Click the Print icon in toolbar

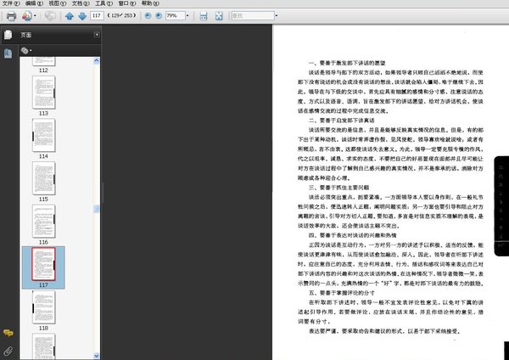(11, 15)
